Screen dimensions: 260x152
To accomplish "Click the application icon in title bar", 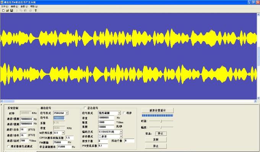I will click(x=2, y=2).
